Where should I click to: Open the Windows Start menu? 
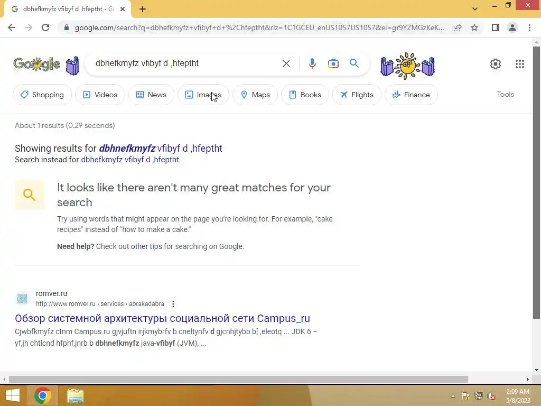[x=13, y=395]
